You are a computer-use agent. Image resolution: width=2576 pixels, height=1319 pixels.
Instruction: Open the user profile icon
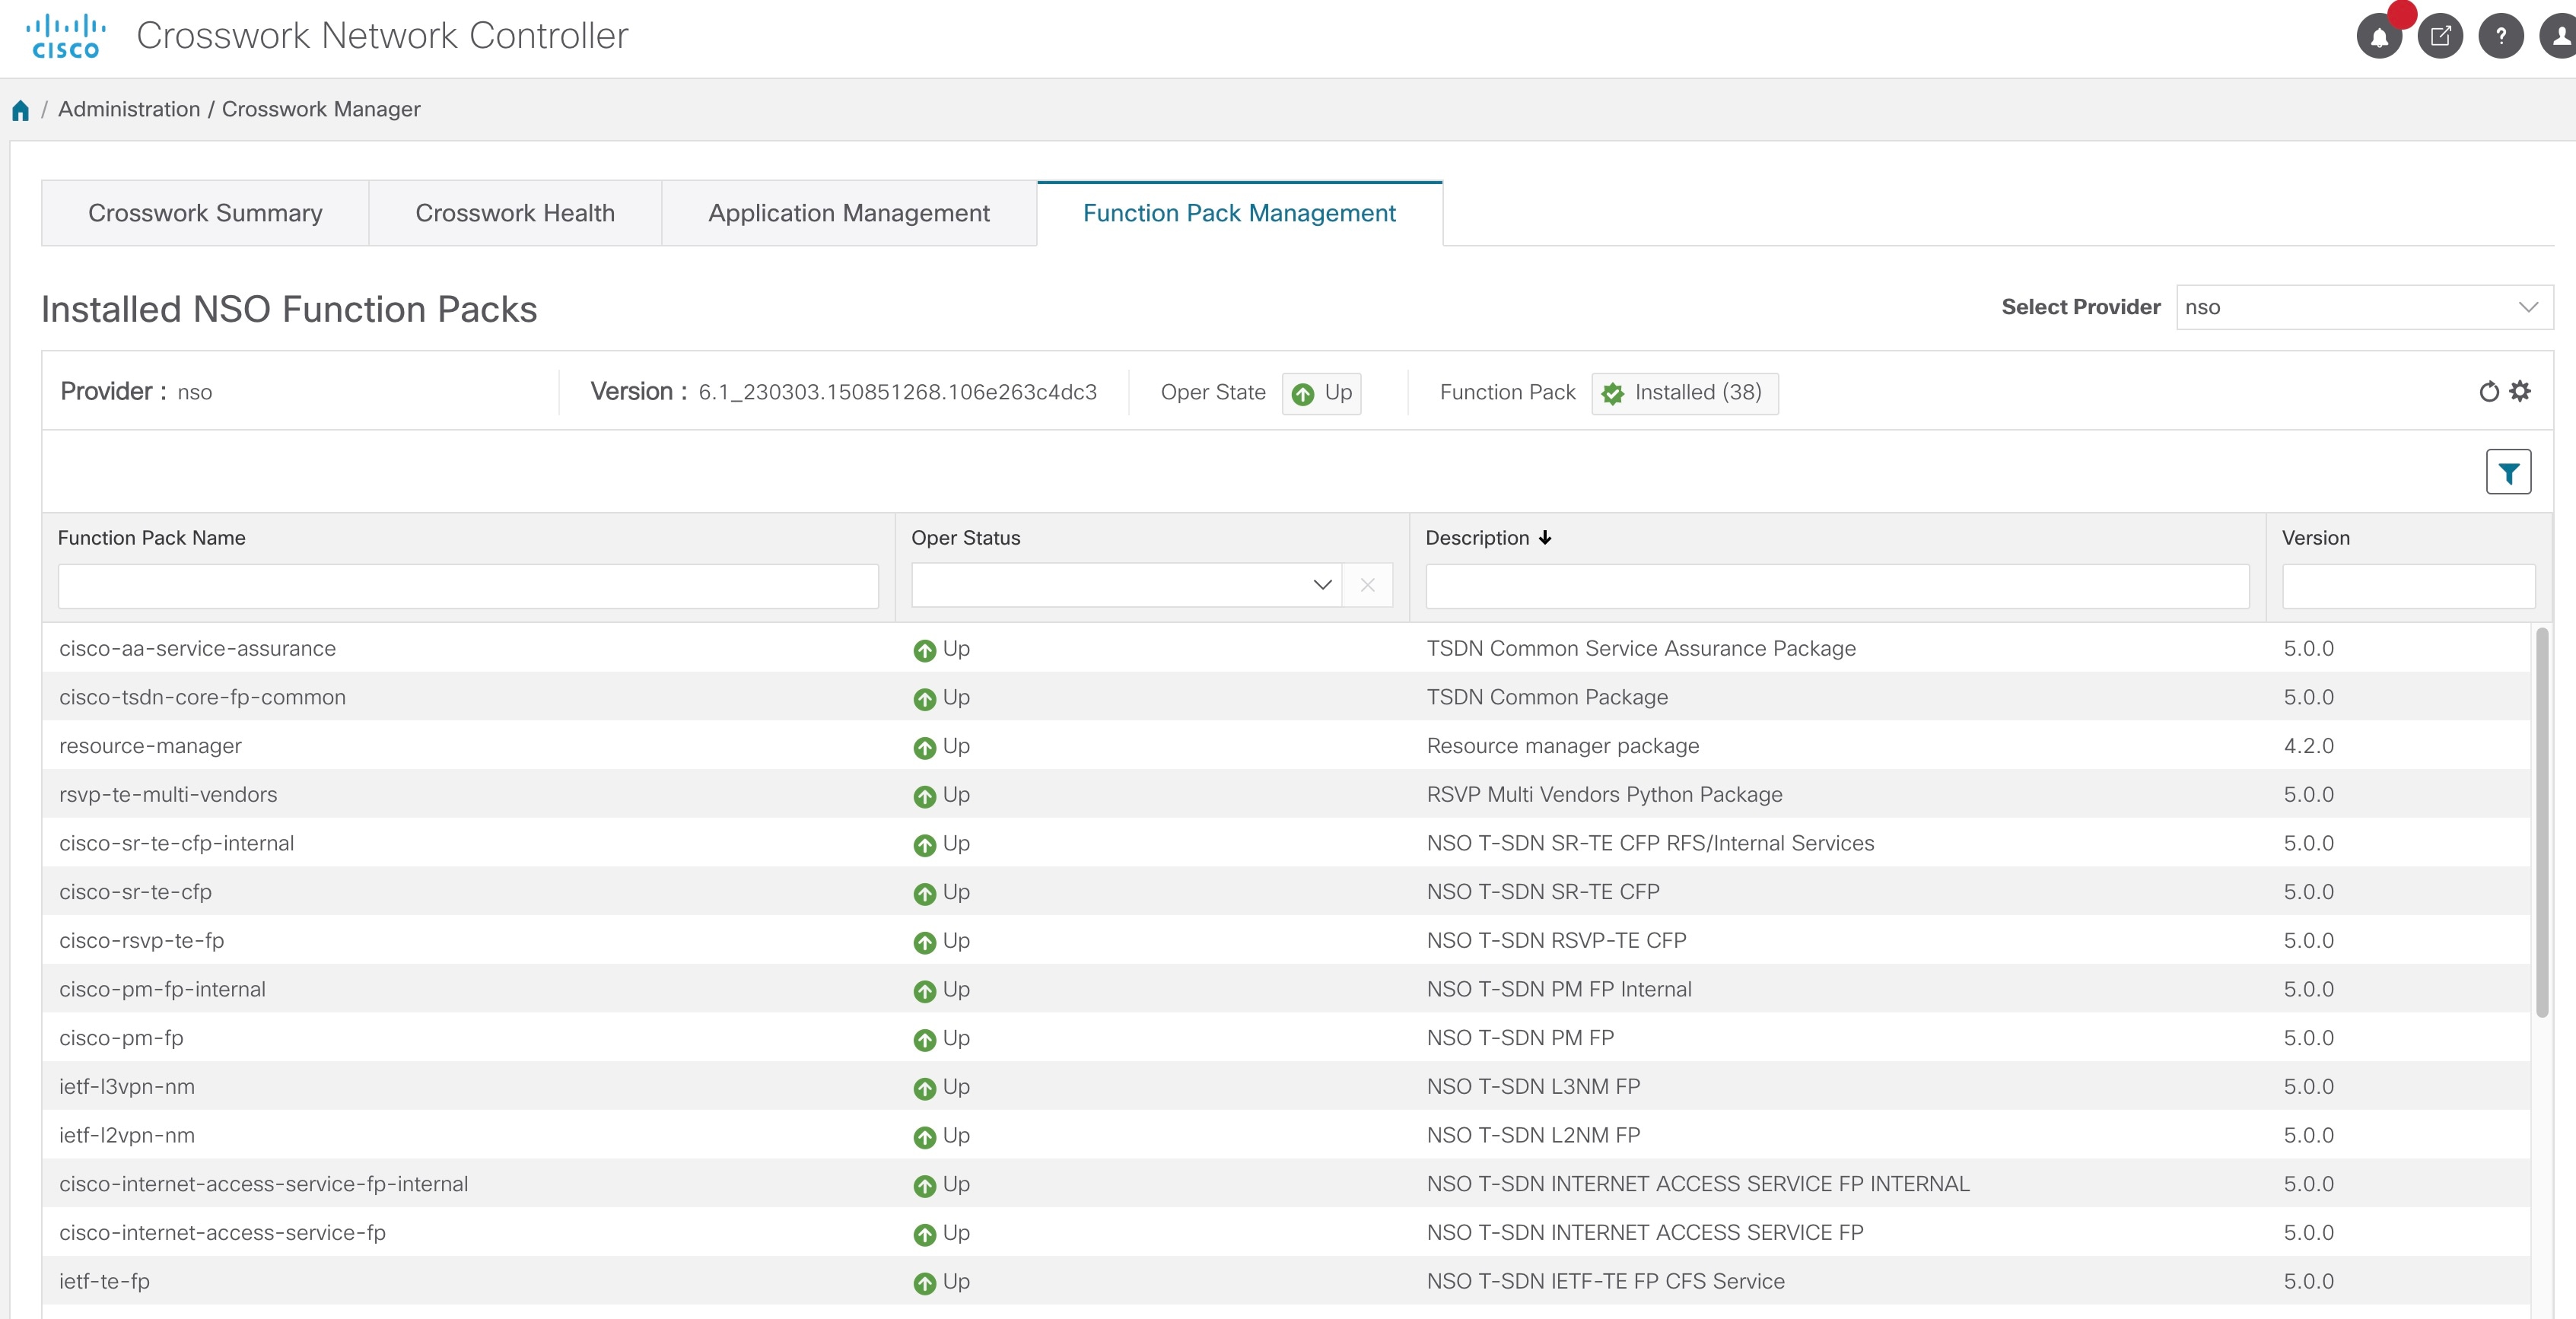pyautogui.click(x=2560, y=35)
